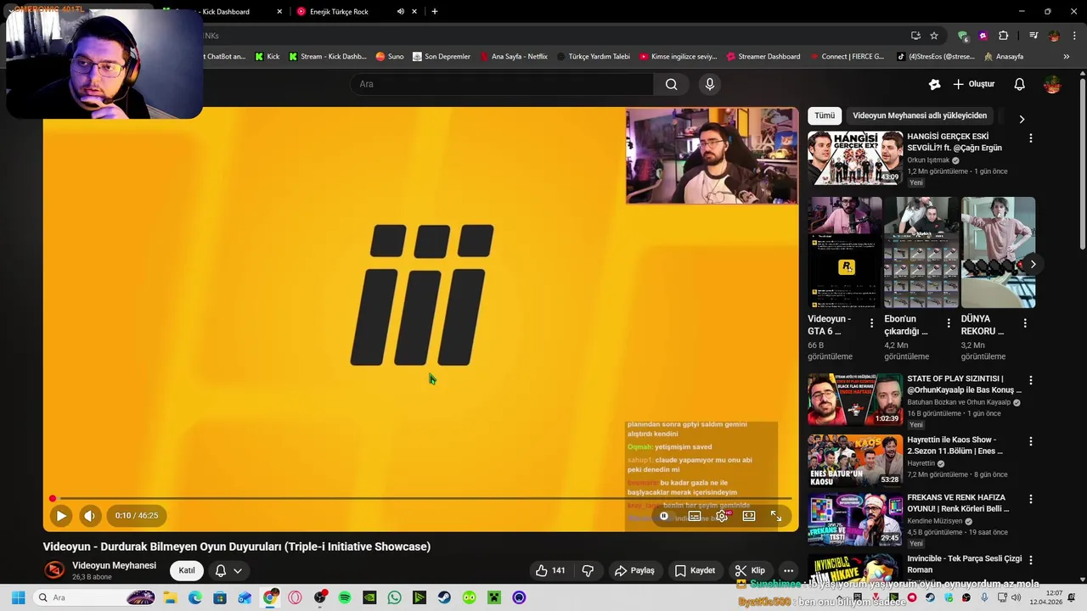Dislike the video with thumbs down

pyautogui.click(x=588, y=570)
